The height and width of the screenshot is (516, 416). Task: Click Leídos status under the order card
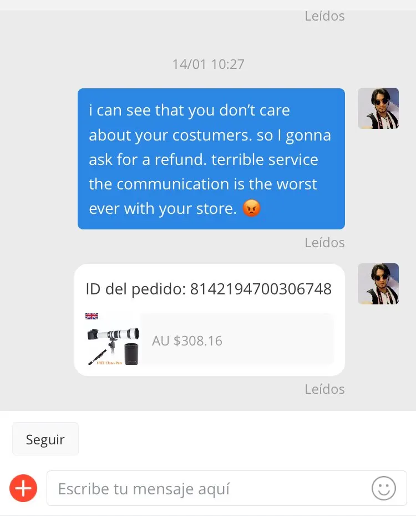click(x=324, y=389)
